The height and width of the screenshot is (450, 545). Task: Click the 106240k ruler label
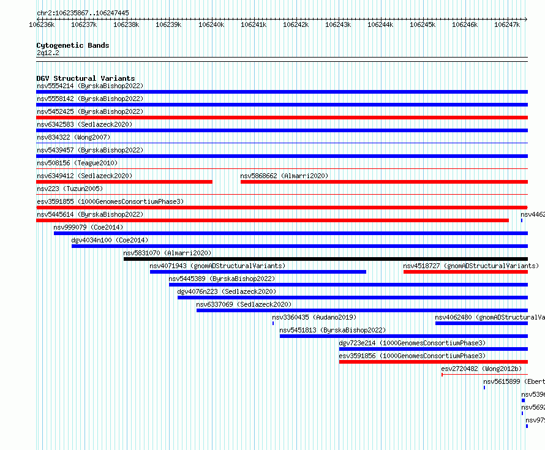click(211, 24)
